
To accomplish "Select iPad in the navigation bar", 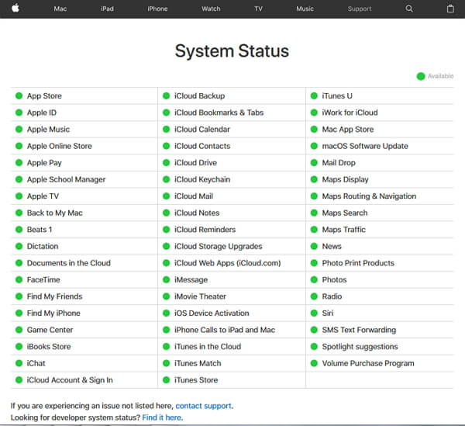I will [108, 9].
